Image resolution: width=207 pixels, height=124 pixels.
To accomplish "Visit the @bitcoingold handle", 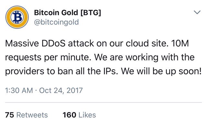I will (x=56, y=22).
